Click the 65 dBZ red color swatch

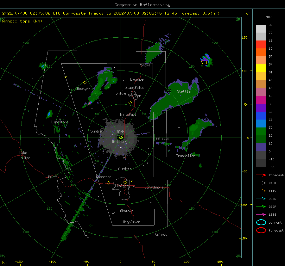click(x=261, y=44)
